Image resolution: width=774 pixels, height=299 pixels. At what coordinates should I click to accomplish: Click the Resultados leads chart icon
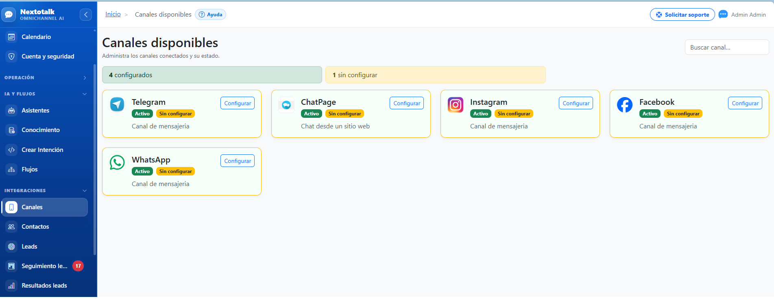tap(11, 286)
